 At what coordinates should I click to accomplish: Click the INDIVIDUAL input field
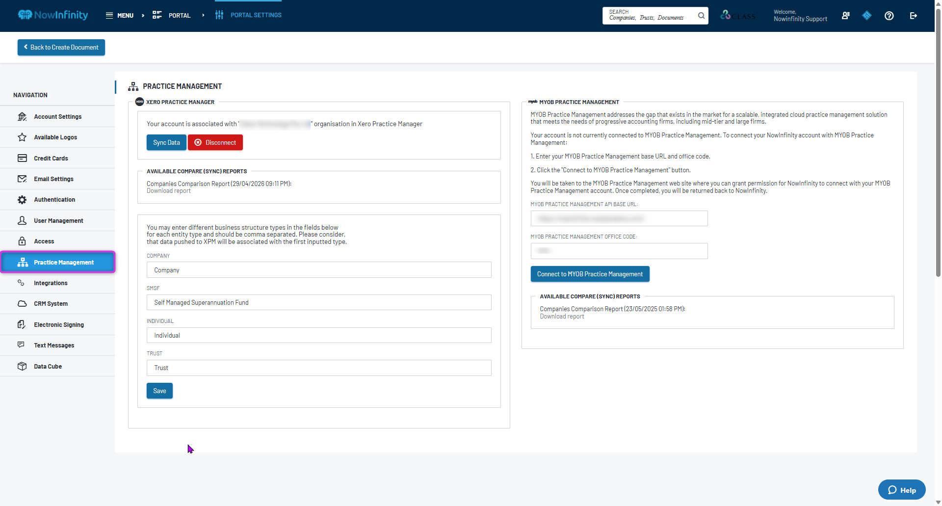(319, 335)
